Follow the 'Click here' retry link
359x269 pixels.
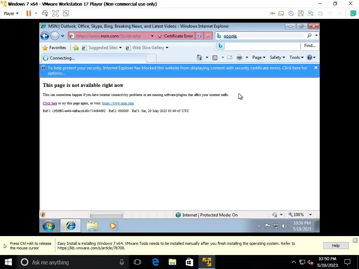50,103
